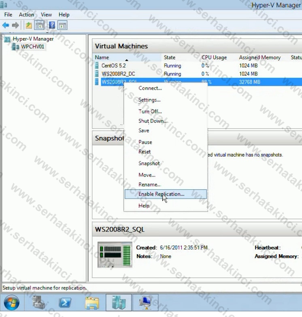Click the WS2008R2_SQL VM row icon

pyautogui.click(x=97, y=82)
